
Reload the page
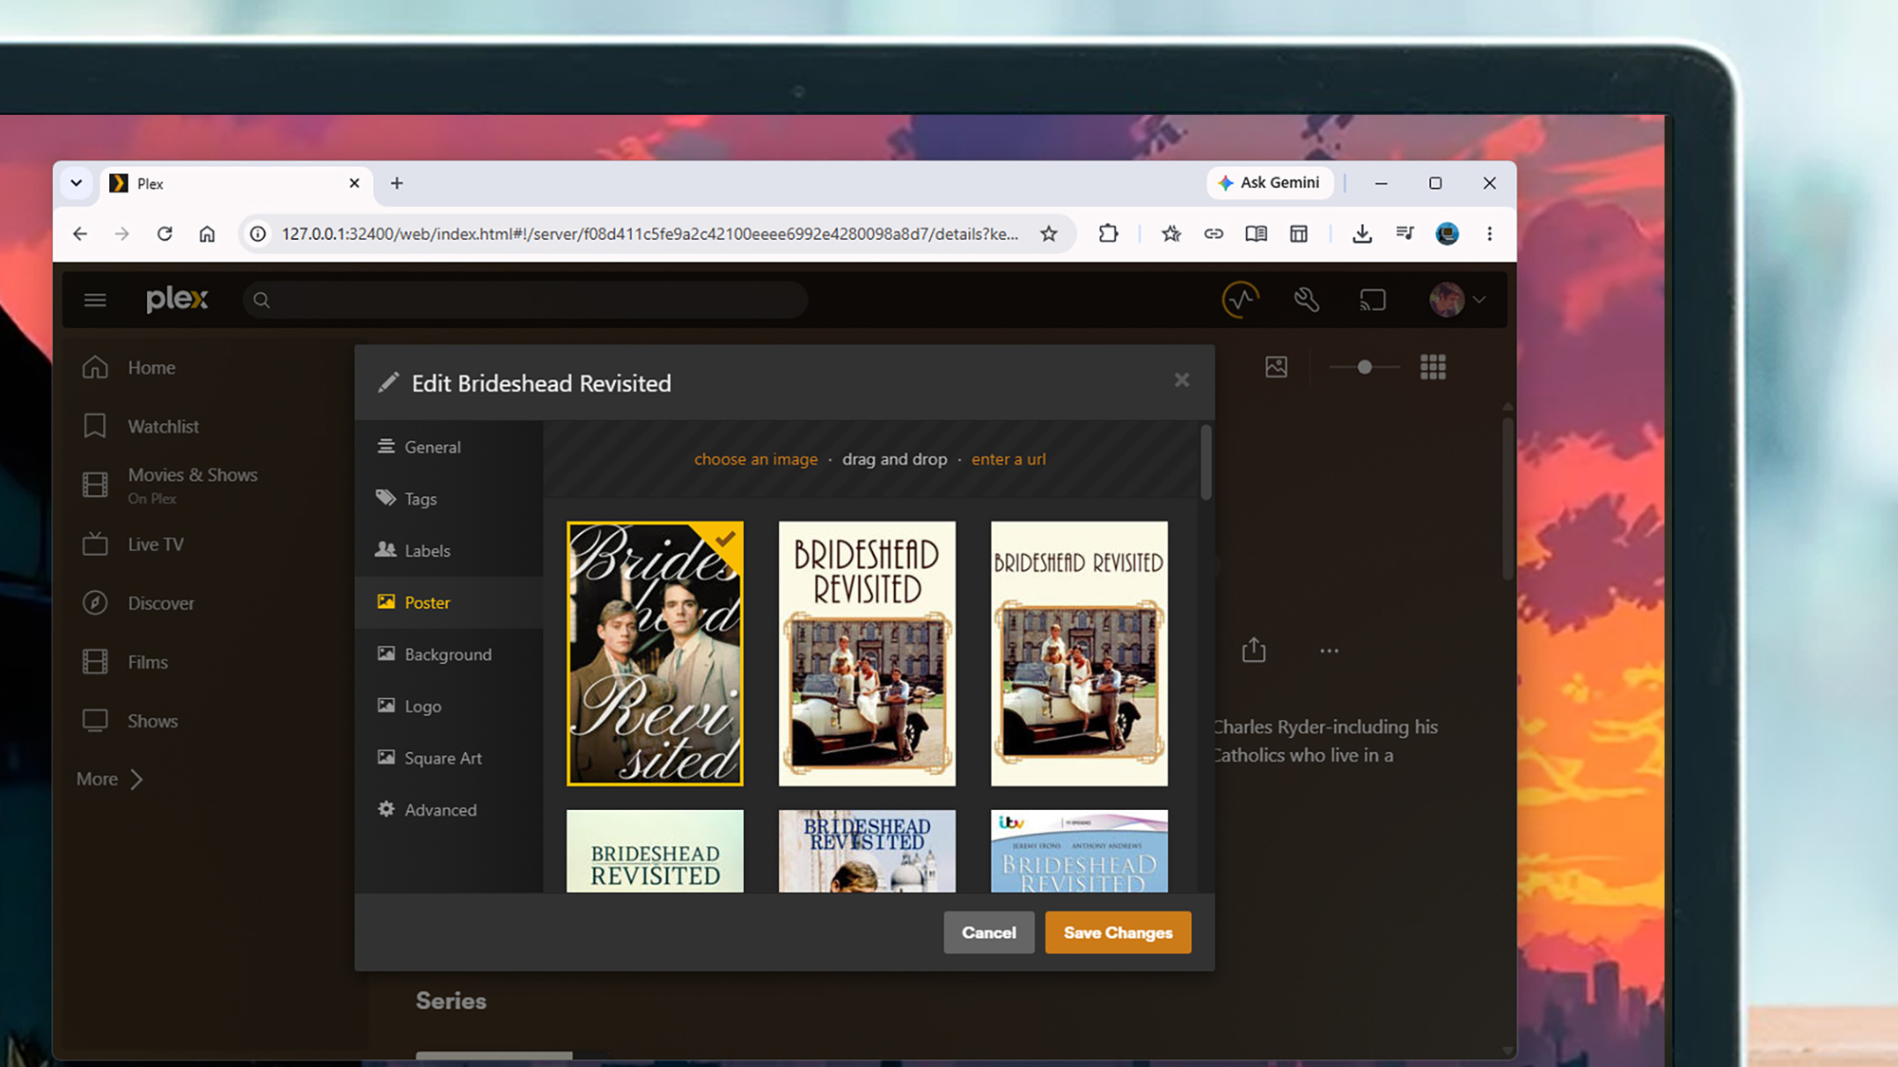pos(164,233)
